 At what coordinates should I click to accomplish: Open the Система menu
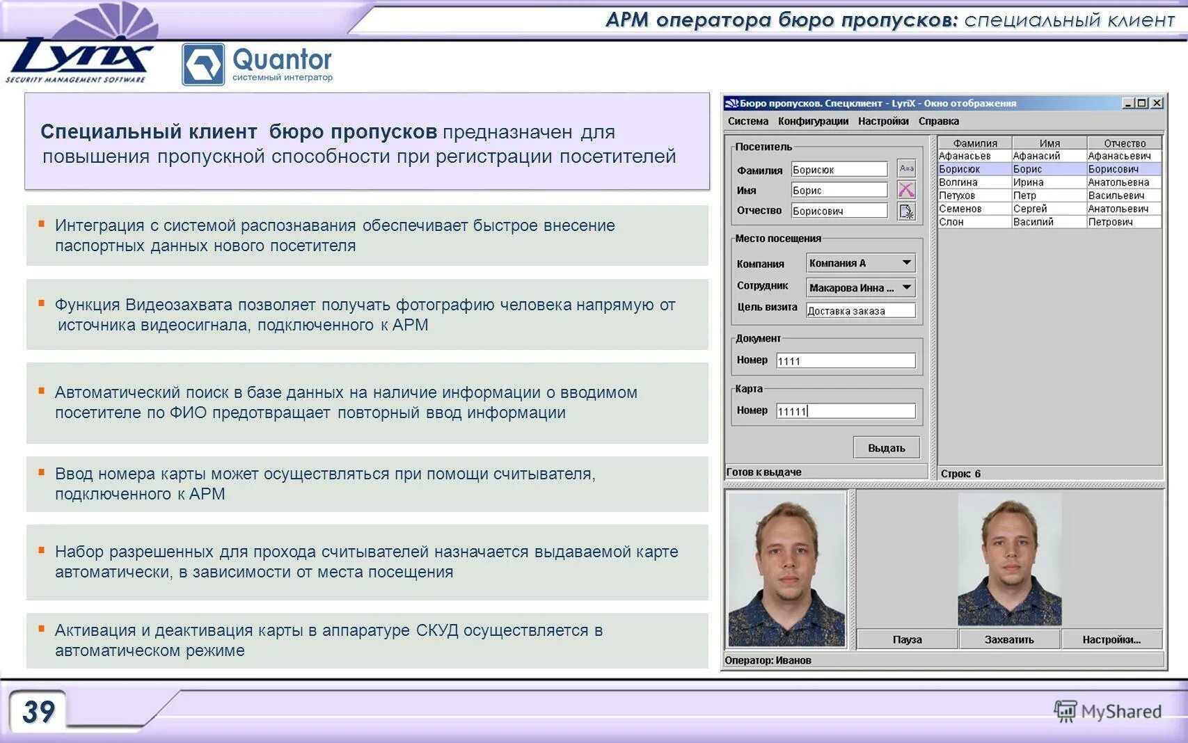point(748,121)
